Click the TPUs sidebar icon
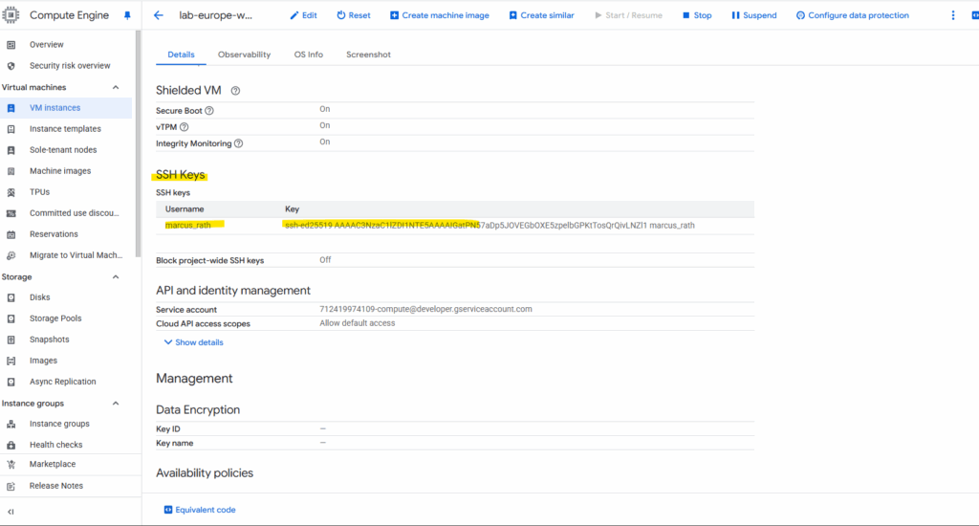This screenshot has height=526, width=979. (x=11, y=192)
